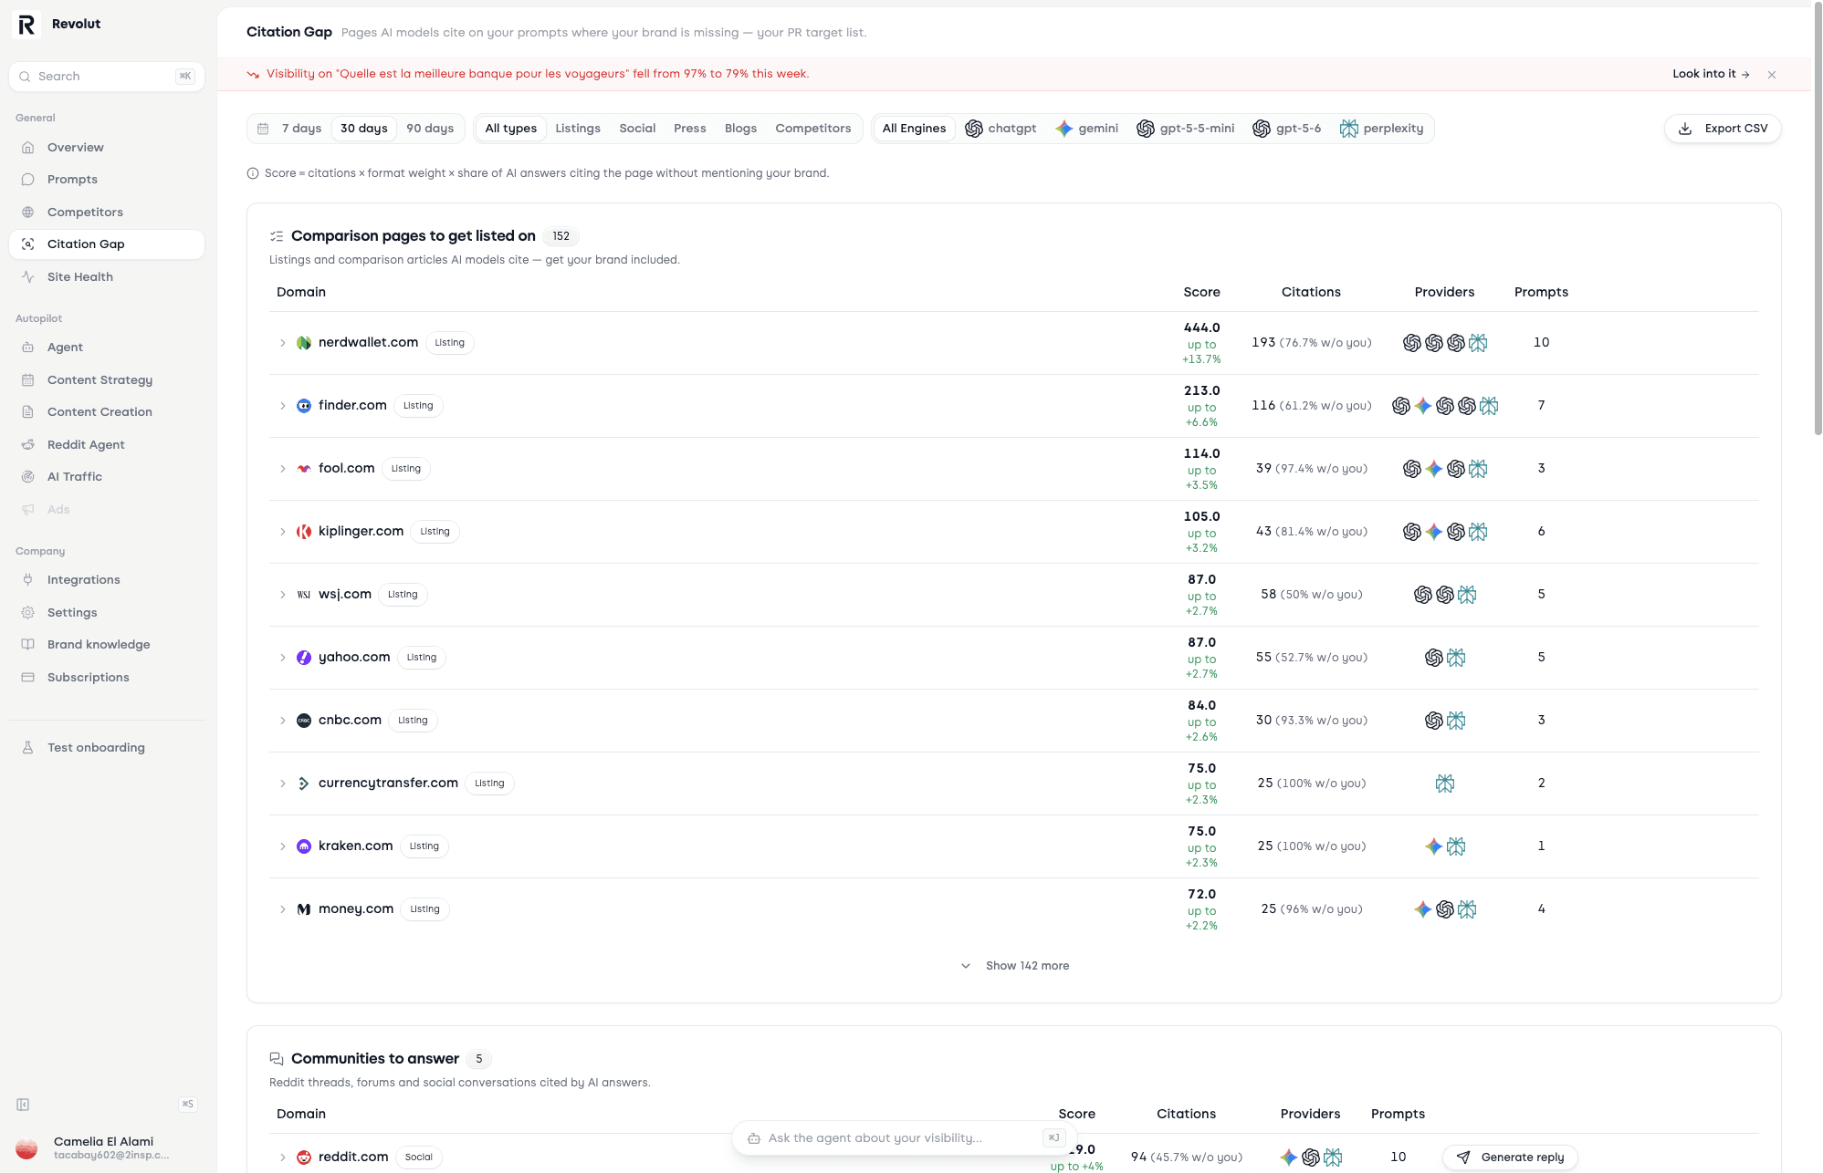The height and width of the screenshot is (1173, 1823).
Task: Show All types of pages
Action: [x=511, y=129]
